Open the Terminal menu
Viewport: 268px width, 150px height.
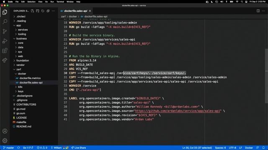tap(60, 2)
